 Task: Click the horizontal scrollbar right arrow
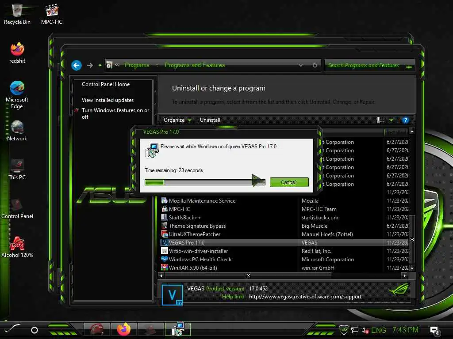click(404, 276)
